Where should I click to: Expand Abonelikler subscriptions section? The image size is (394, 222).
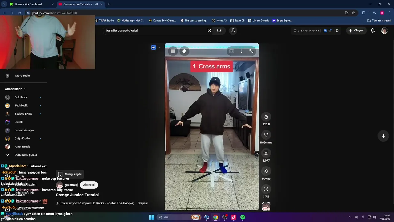[15, 89]
